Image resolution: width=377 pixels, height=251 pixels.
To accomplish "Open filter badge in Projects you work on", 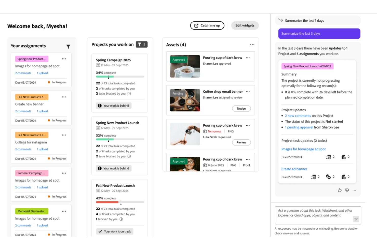I will tap(142, 45).
